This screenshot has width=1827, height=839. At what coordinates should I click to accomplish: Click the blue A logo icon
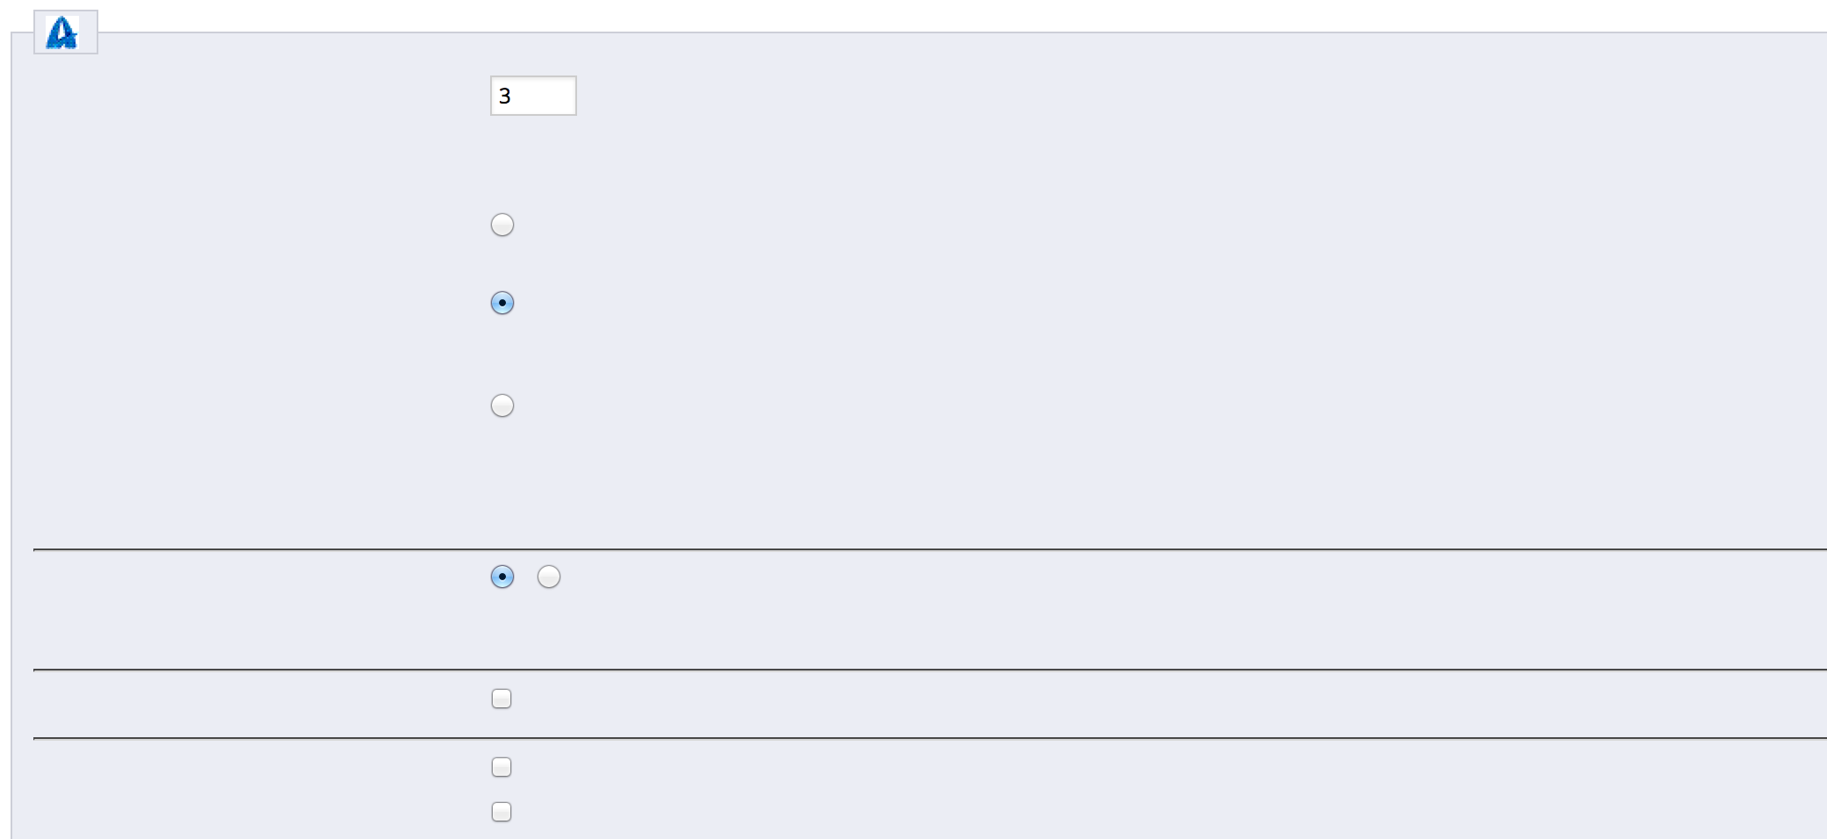tap(62, 33)
